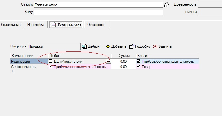Click the house icon next to От кого
The width and height of the screenshot is (222, 116).
coord(166,5)
